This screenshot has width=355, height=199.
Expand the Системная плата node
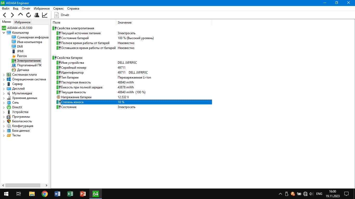coord(4,75)
